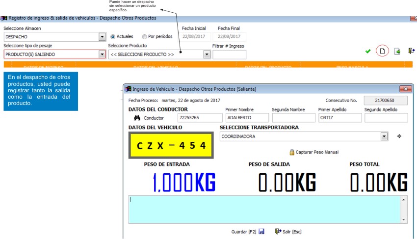Viewport: 417px width, 239px height.
Task: Click the yellow CZX-454 license plate field
Action: (171, 145)
